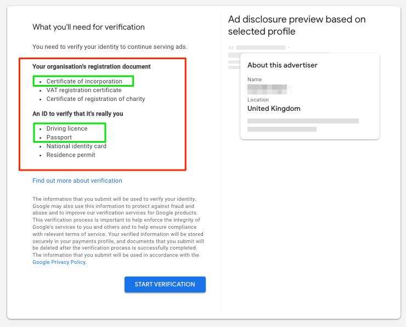This screenshot has height=327, width=406.
Task: Click Certificate of incorporation list item
Action: [84, 81]
